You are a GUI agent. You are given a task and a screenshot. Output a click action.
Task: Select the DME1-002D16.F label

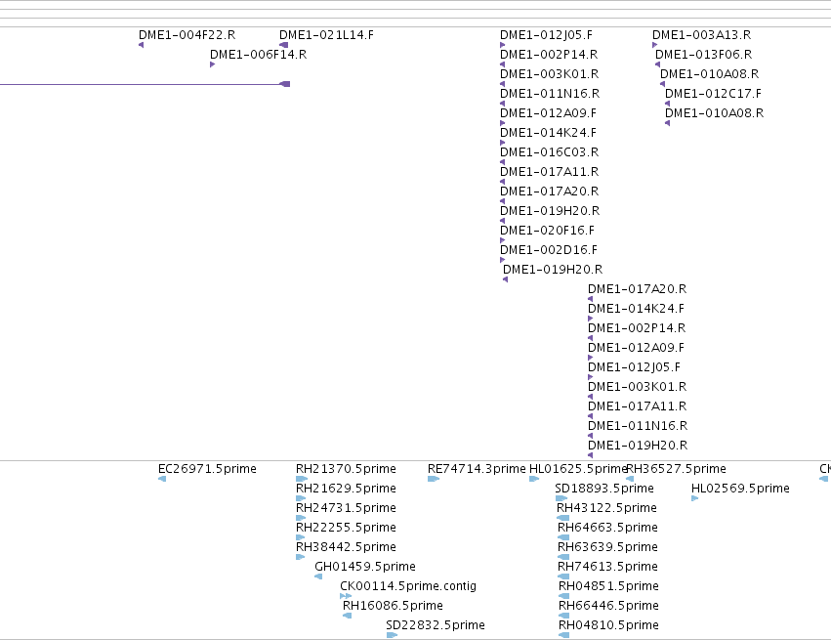coord(549,250)
